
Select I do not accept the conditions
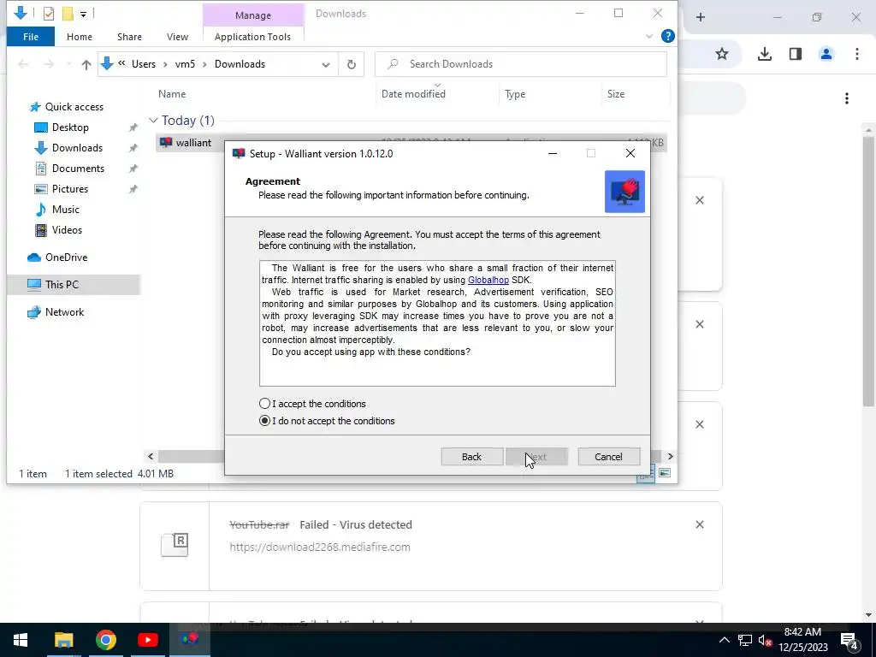point(265,421)
